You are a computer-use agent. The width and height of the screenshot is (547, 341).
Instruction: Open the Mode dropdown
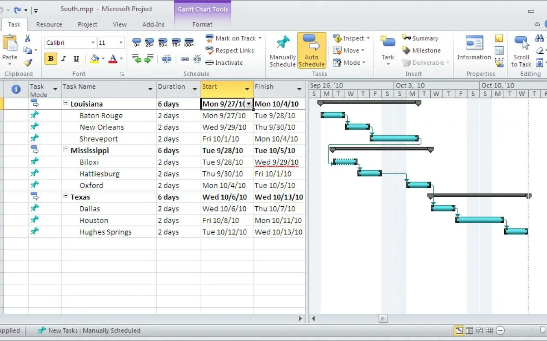tap(364, 63)
